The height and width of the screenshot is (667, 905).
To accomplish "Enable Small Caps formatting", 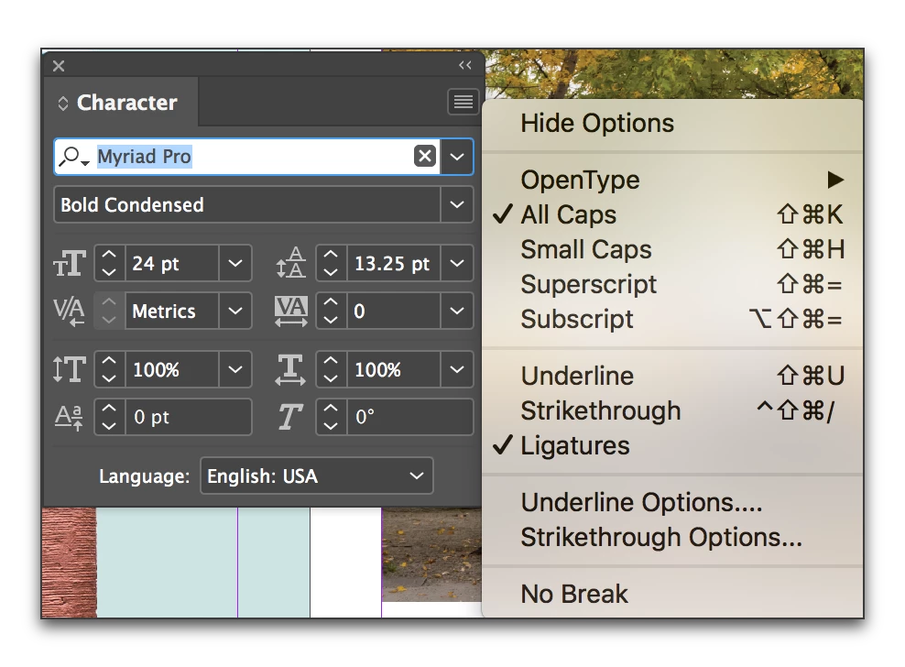I will (x=586, y=250).
